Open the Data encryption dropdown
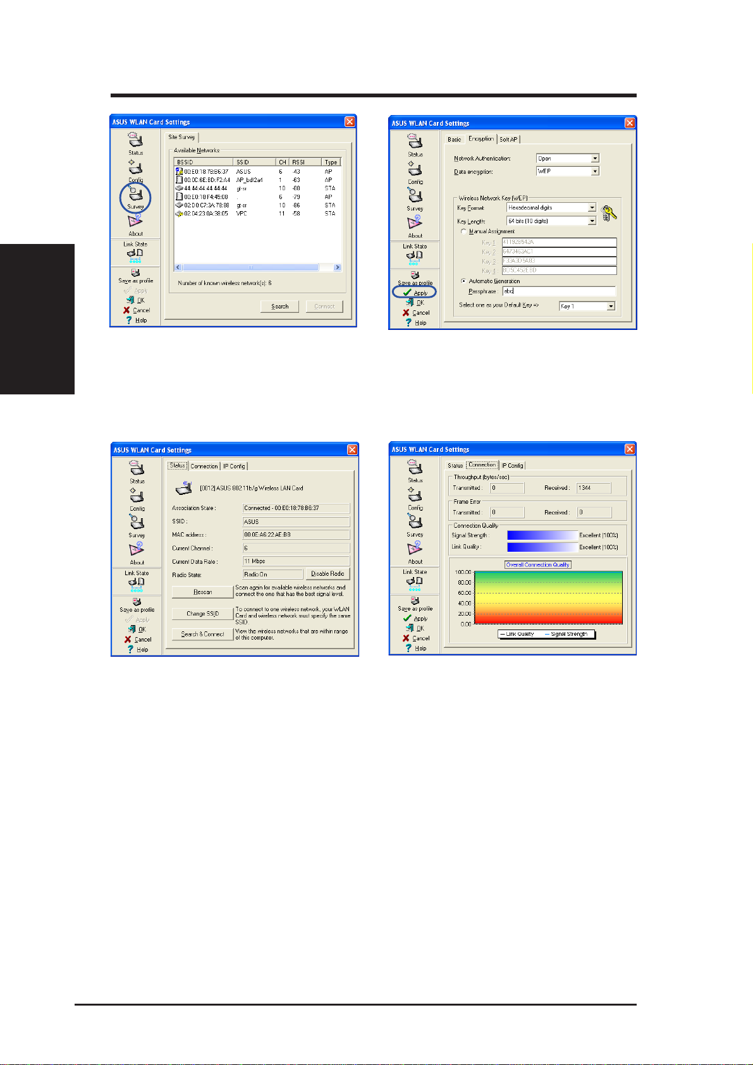 click(596, 171)
